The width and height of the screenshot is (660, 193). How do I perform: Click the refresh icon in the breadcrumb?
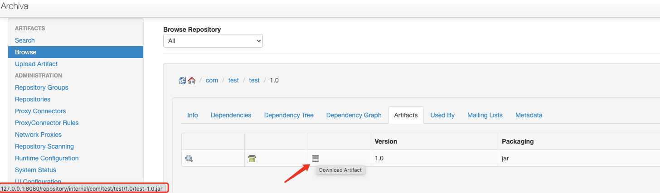pyautogui.click(x=183, y=80)
